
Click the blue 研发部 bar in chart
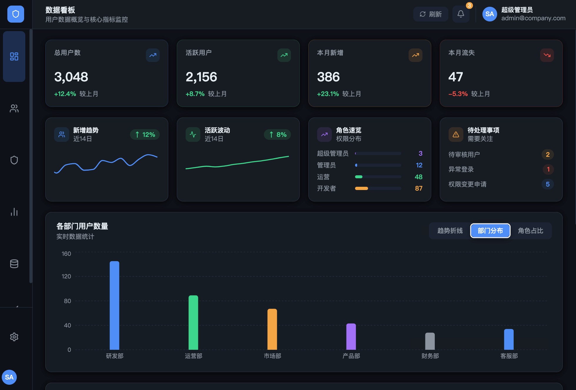click(114, 305)
